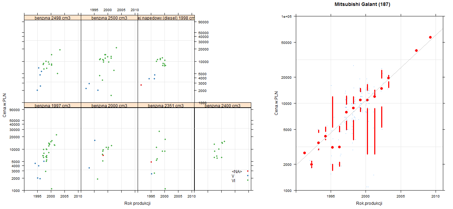Click the "2005" x-axis tick on the Galant plot
This screenshot has width=453, height=209.
point(401,197)
